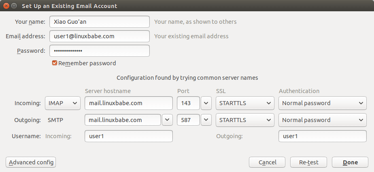Edit the incoming server hostname field
This screenshot has width=374, height=172.
[128, 103]
